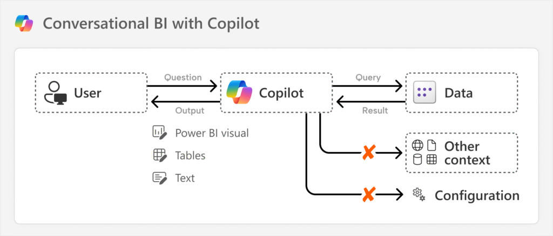Viewport: 553px width, 236px height.
Task: Click the Conversational BI with Copilot title
Action: click(x=151, y=24)
